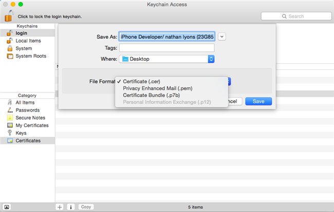Click the green zoom window button

(21, 4)
